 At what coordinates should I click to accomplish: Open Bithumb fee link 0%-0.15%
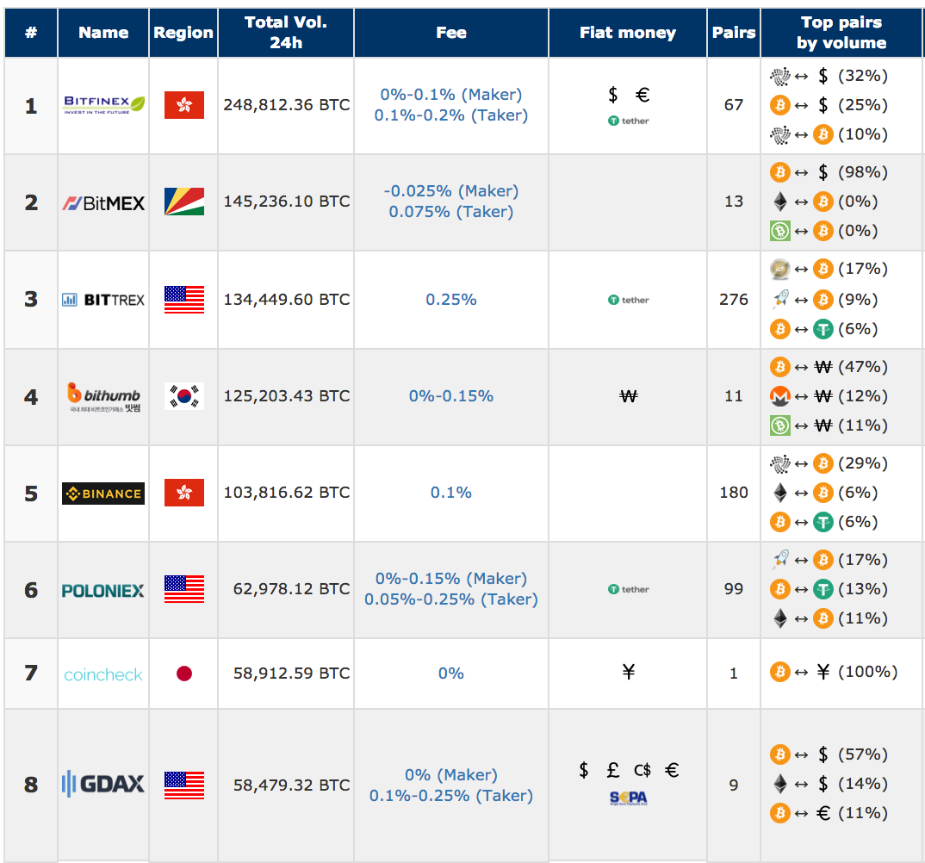coord(451,396)
